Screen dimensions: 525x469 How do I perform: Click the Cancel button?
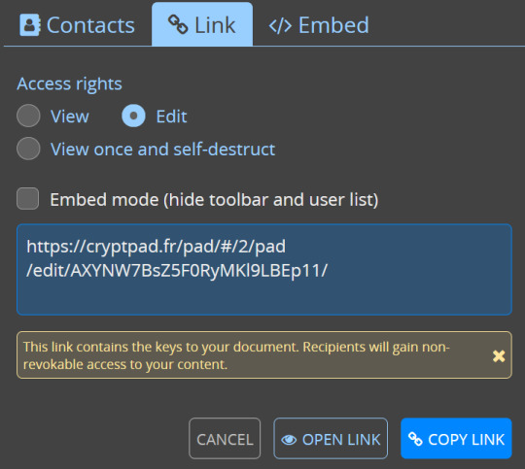coord(225,439)
